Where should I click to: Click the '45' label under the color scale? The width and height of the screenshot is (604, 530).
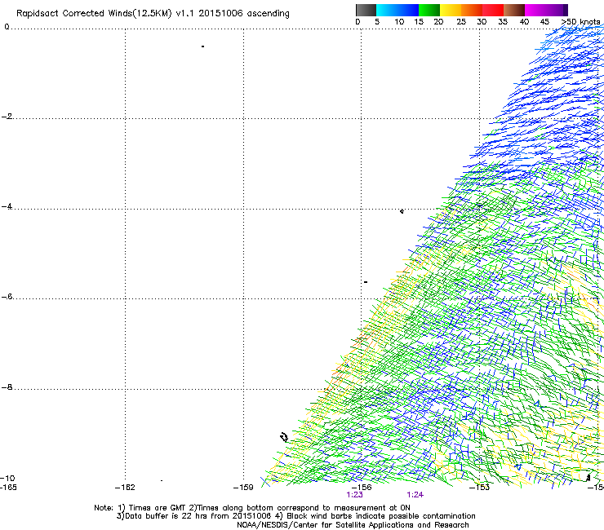(544, 22)
